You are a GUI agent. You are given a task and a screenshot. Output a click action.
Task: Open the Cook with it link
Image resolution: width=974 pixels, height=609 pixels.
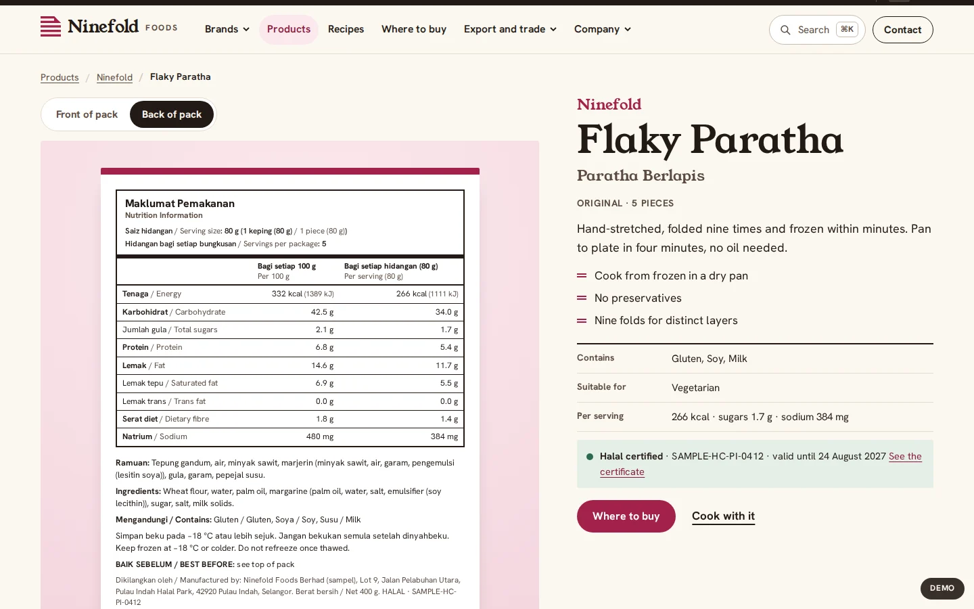pos(723,516)
